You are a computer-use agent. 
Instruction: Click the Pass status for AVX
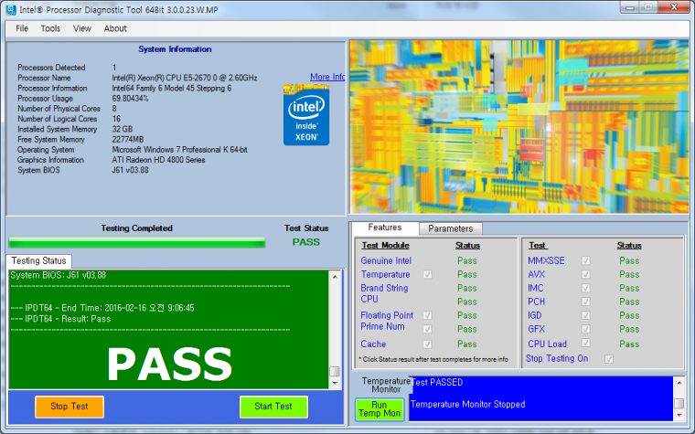(629, 275)
